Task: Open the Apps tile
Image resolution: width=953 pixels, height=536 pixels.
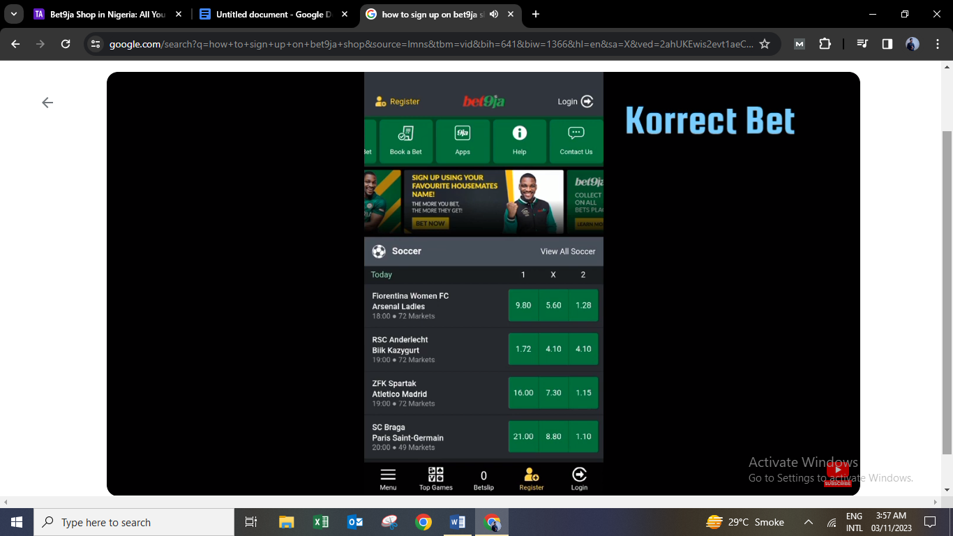Action: (x=463, y=141)
